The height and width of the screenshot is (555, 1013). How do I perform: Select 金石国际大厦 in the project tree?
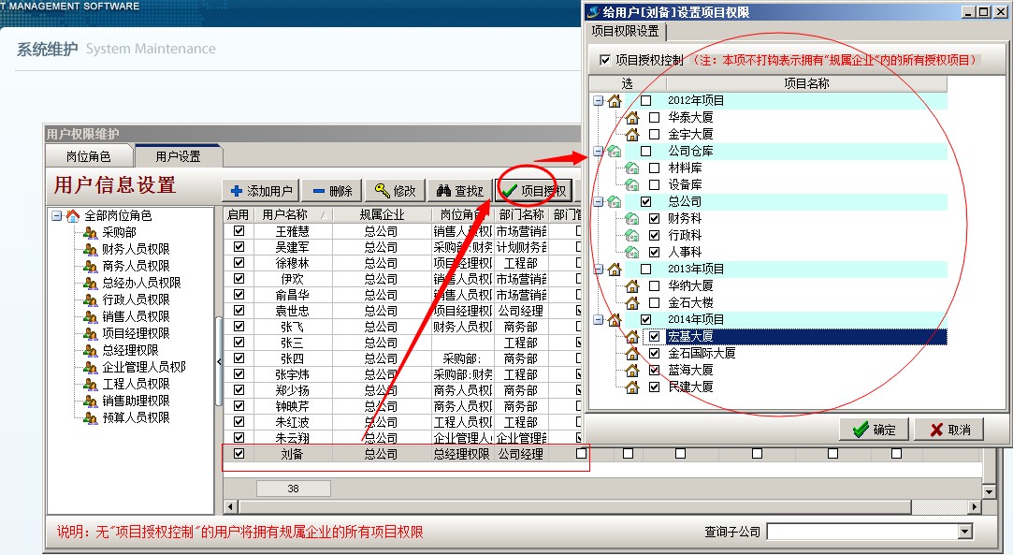click(702, 354)
